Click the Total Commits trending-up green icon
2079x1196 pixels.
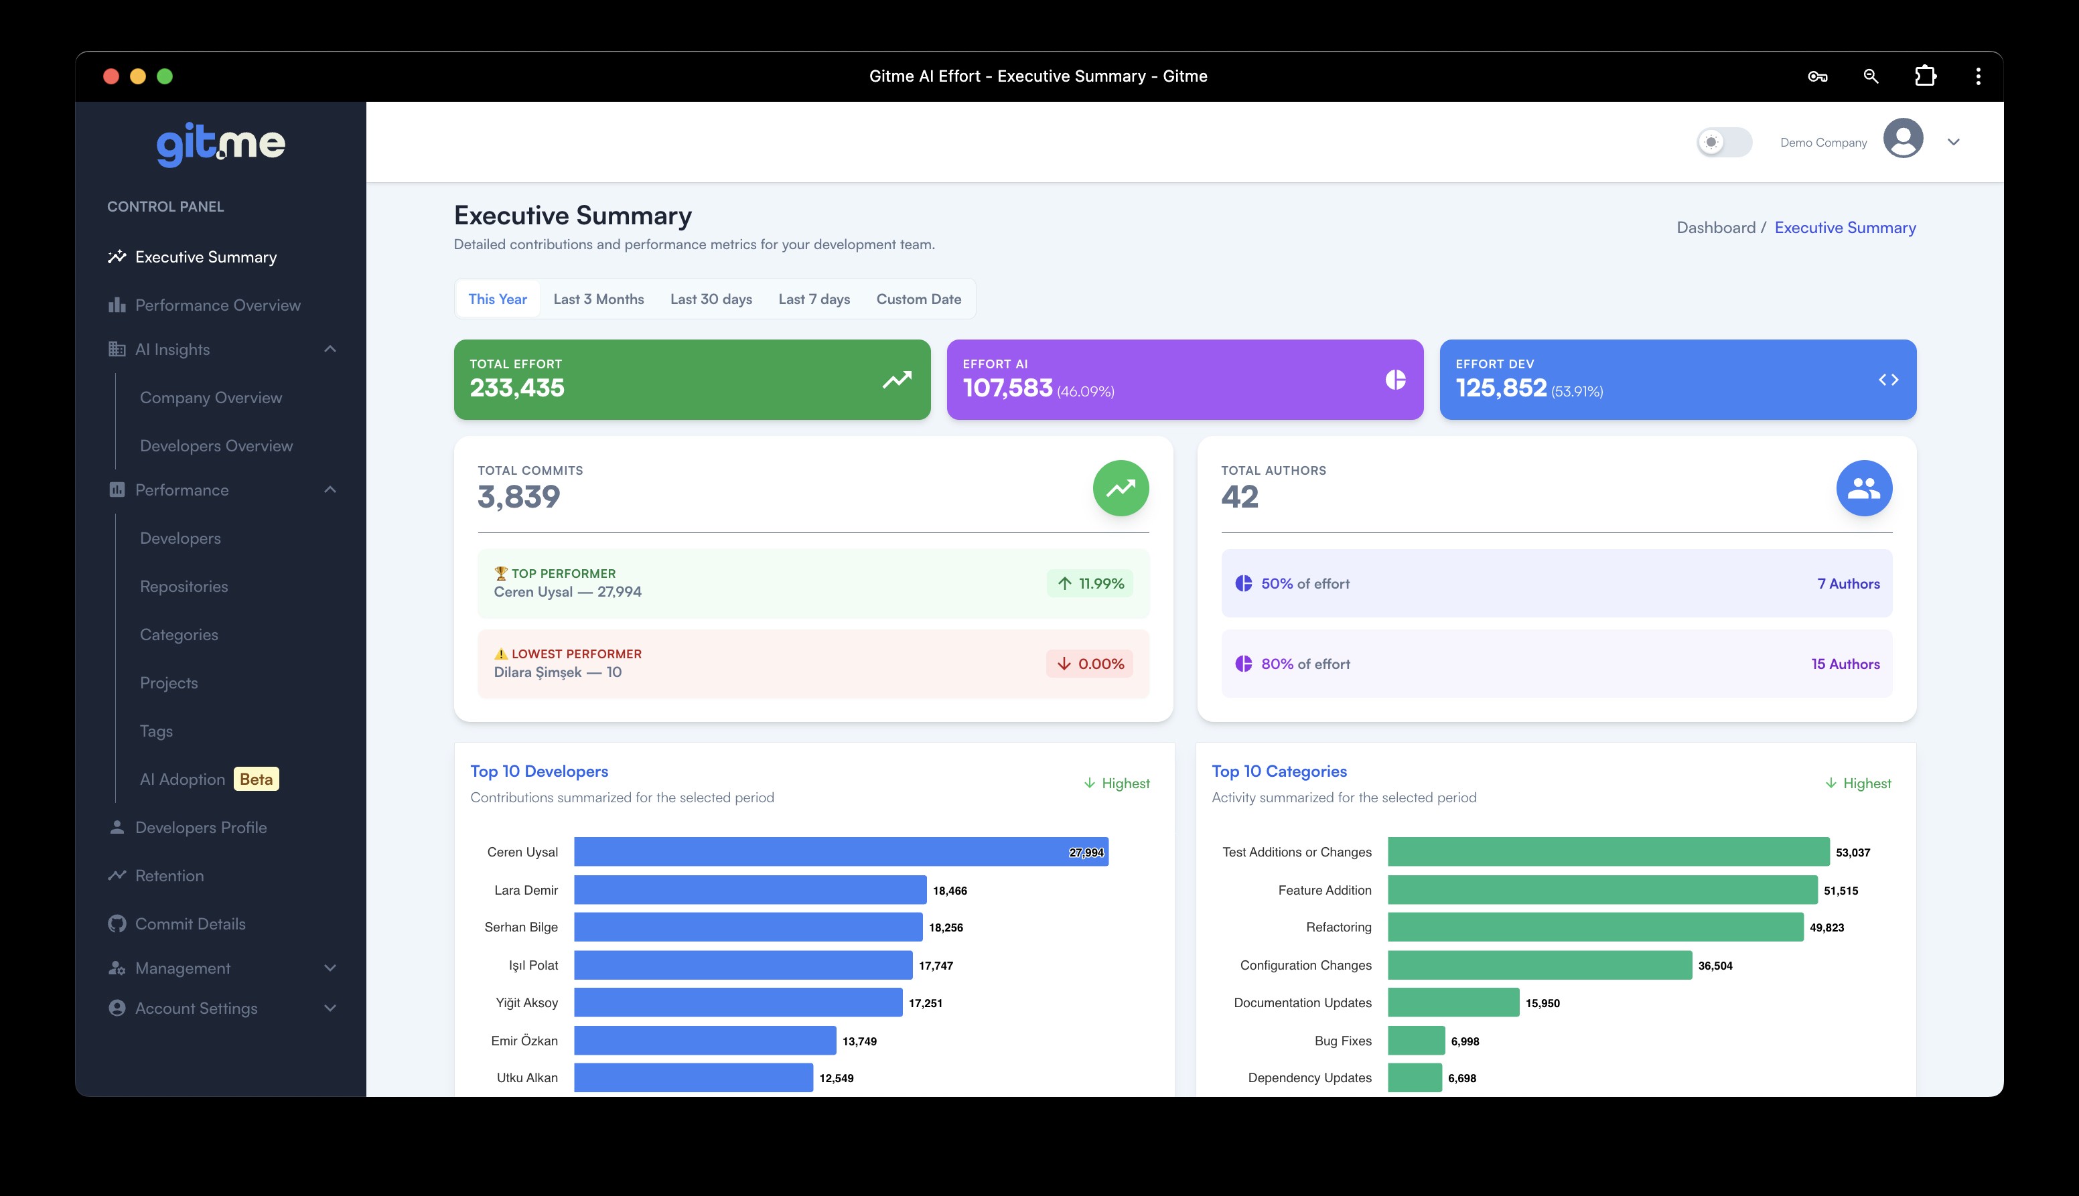pos(1120,488)
